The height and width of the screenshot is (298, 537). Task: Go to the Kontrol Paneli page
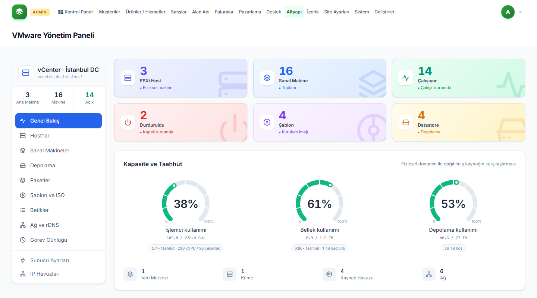click(x=76, y=12)
